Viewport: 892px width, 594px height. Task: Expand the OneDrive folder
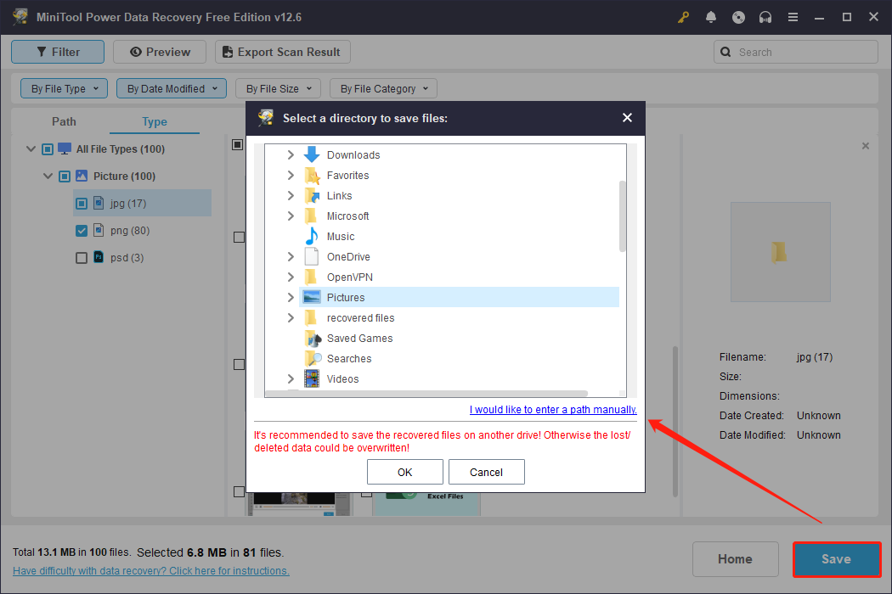click(x=291, y=256)
